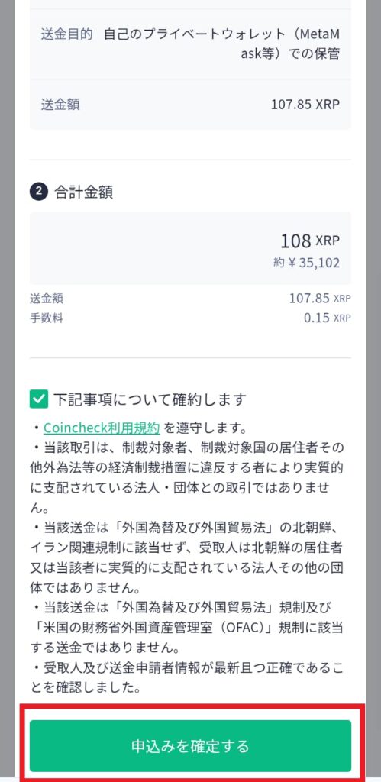
Task: Click 107.85 XRP in the top card
Action: pyautogui.click(x=305, y=104)
